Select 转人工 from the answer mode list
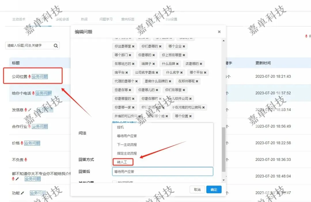This screenshot has width=311, height=202. 123,162
